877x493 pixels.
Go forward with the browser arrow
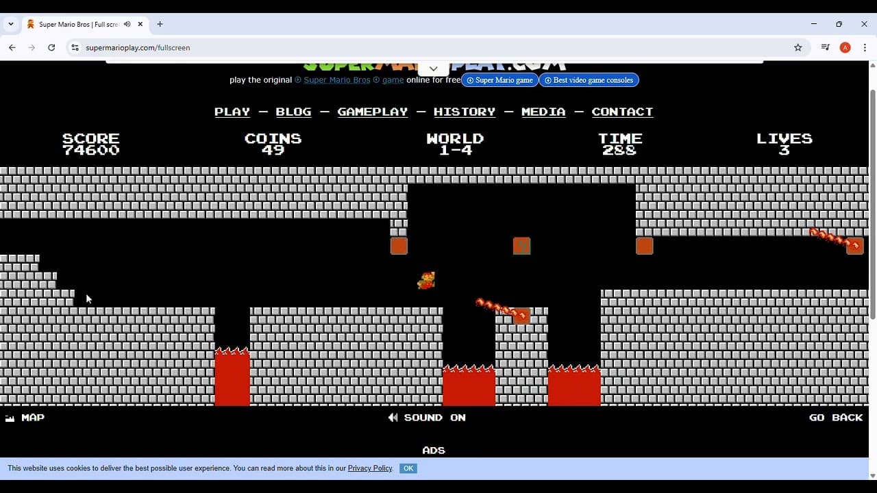(32, 47)
